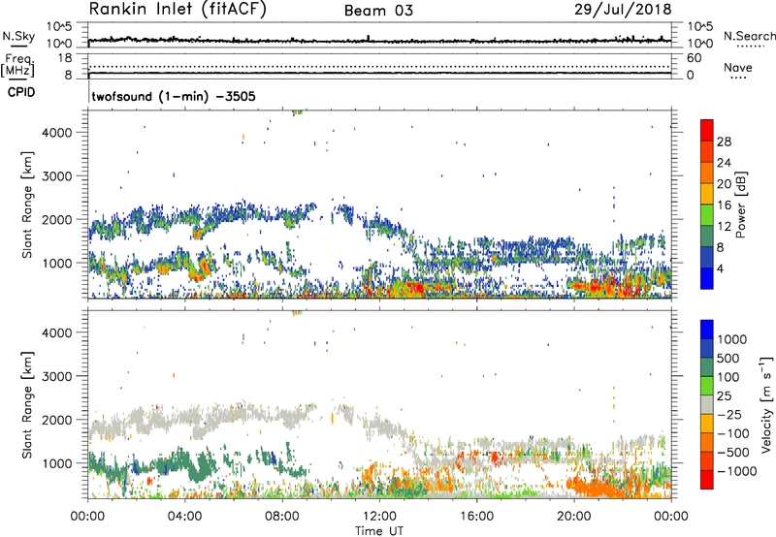Click the Velocity colorbar tick label '100'
776x537 pixels.
click(728, 377)
